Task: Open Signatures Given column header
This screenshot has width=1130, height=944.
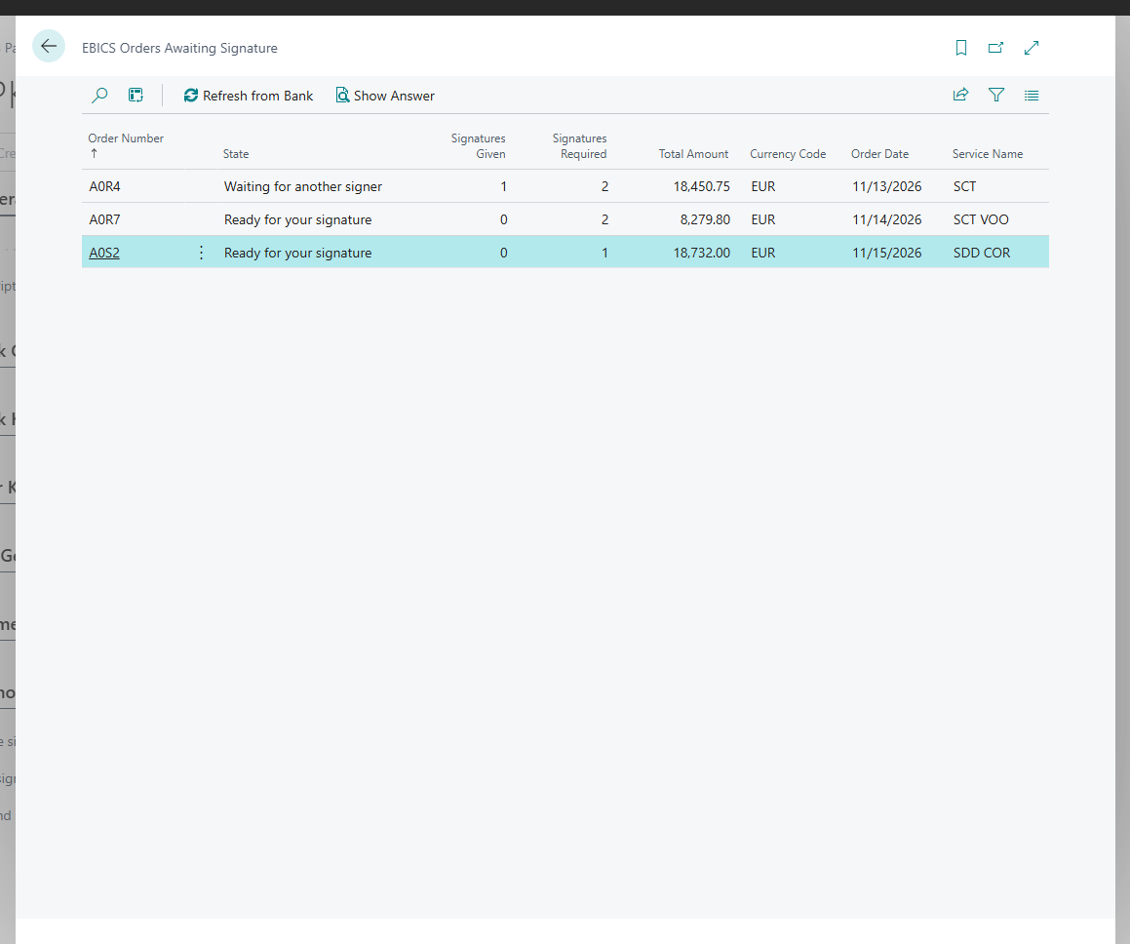Action: click(478, 145)
